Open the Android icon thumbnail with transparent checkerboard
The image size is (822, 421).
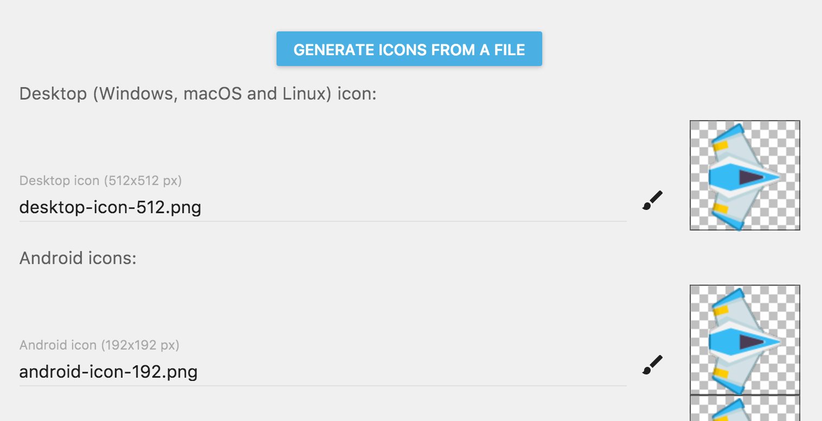[x=744, y=340]
